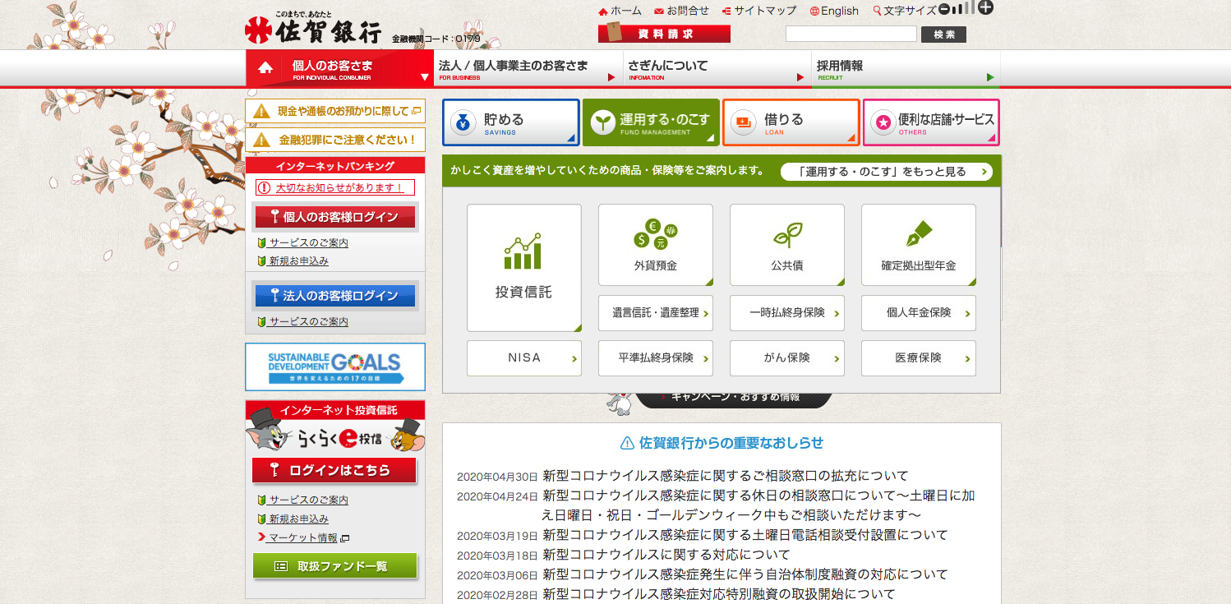
Task: Click 法人のお客様ログイン button
Action: coord(335,295)
